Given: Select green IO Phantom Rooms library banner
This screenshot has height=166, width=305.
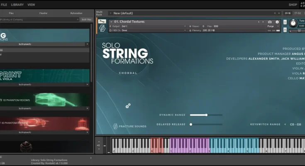Looking at the screenshot, I should pyautogui.click(x=44, y=100).
